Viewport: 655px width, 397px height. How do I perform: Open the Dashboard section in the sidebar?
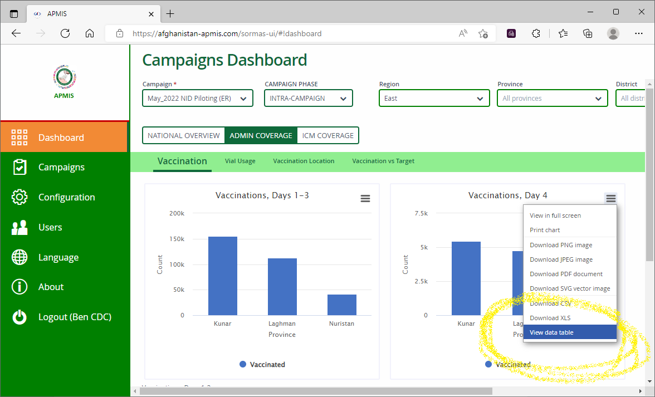19,137
